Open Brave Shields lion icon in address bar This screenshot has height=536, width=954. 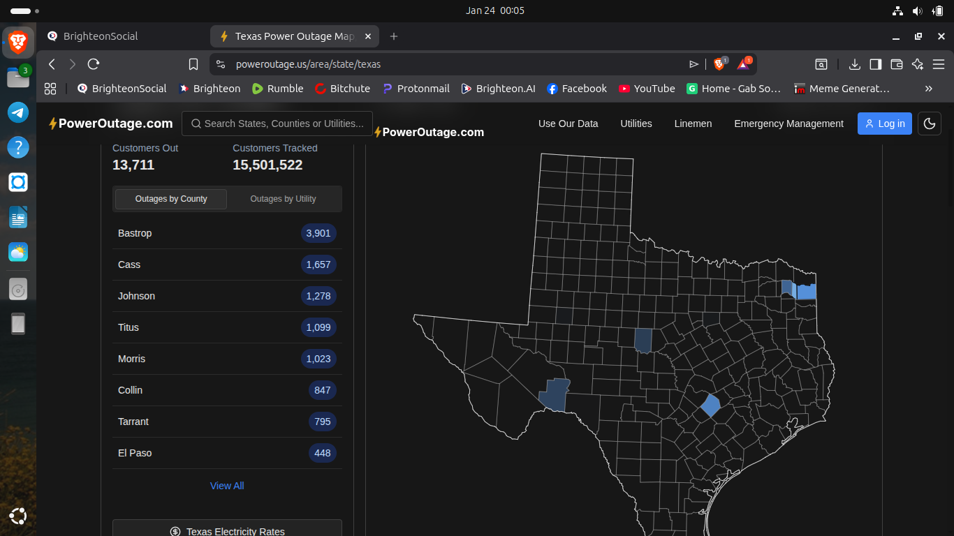[x=719, y=64]
